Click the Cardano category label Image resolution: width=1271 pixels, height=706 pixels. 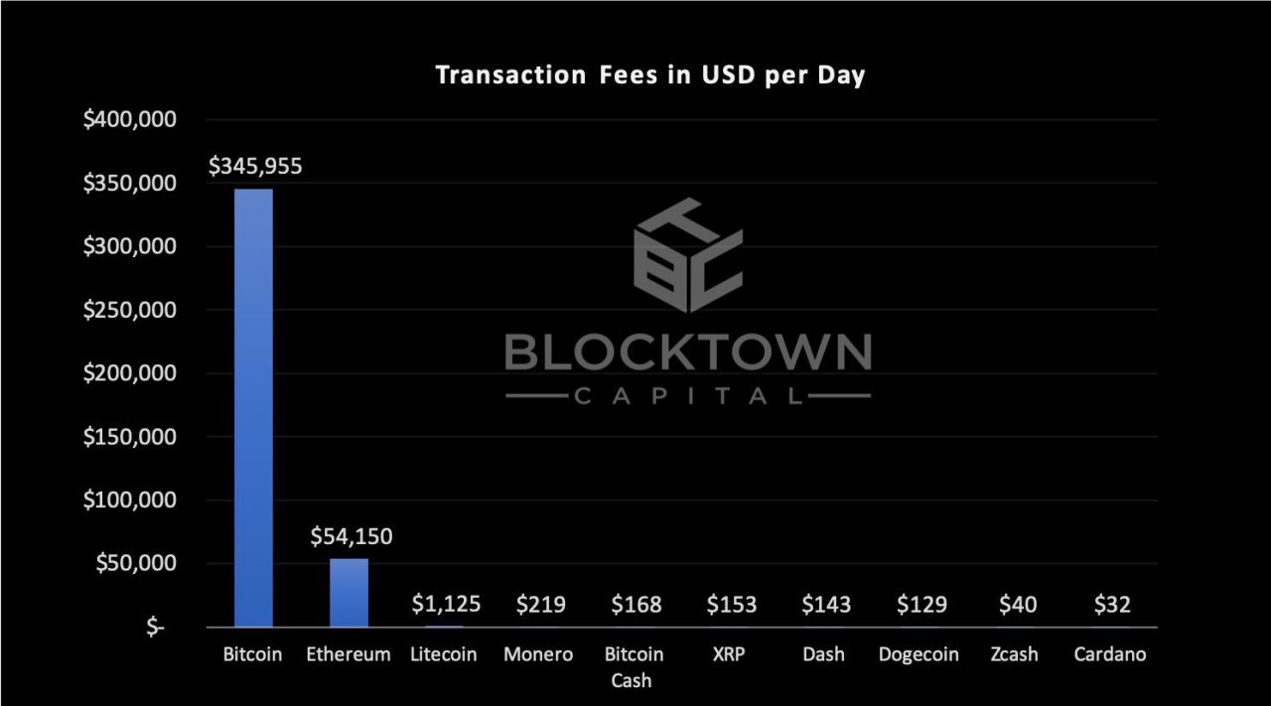coord(1110,654)
